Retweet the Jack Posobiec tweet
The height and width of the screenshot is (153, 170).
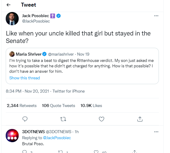63,119
